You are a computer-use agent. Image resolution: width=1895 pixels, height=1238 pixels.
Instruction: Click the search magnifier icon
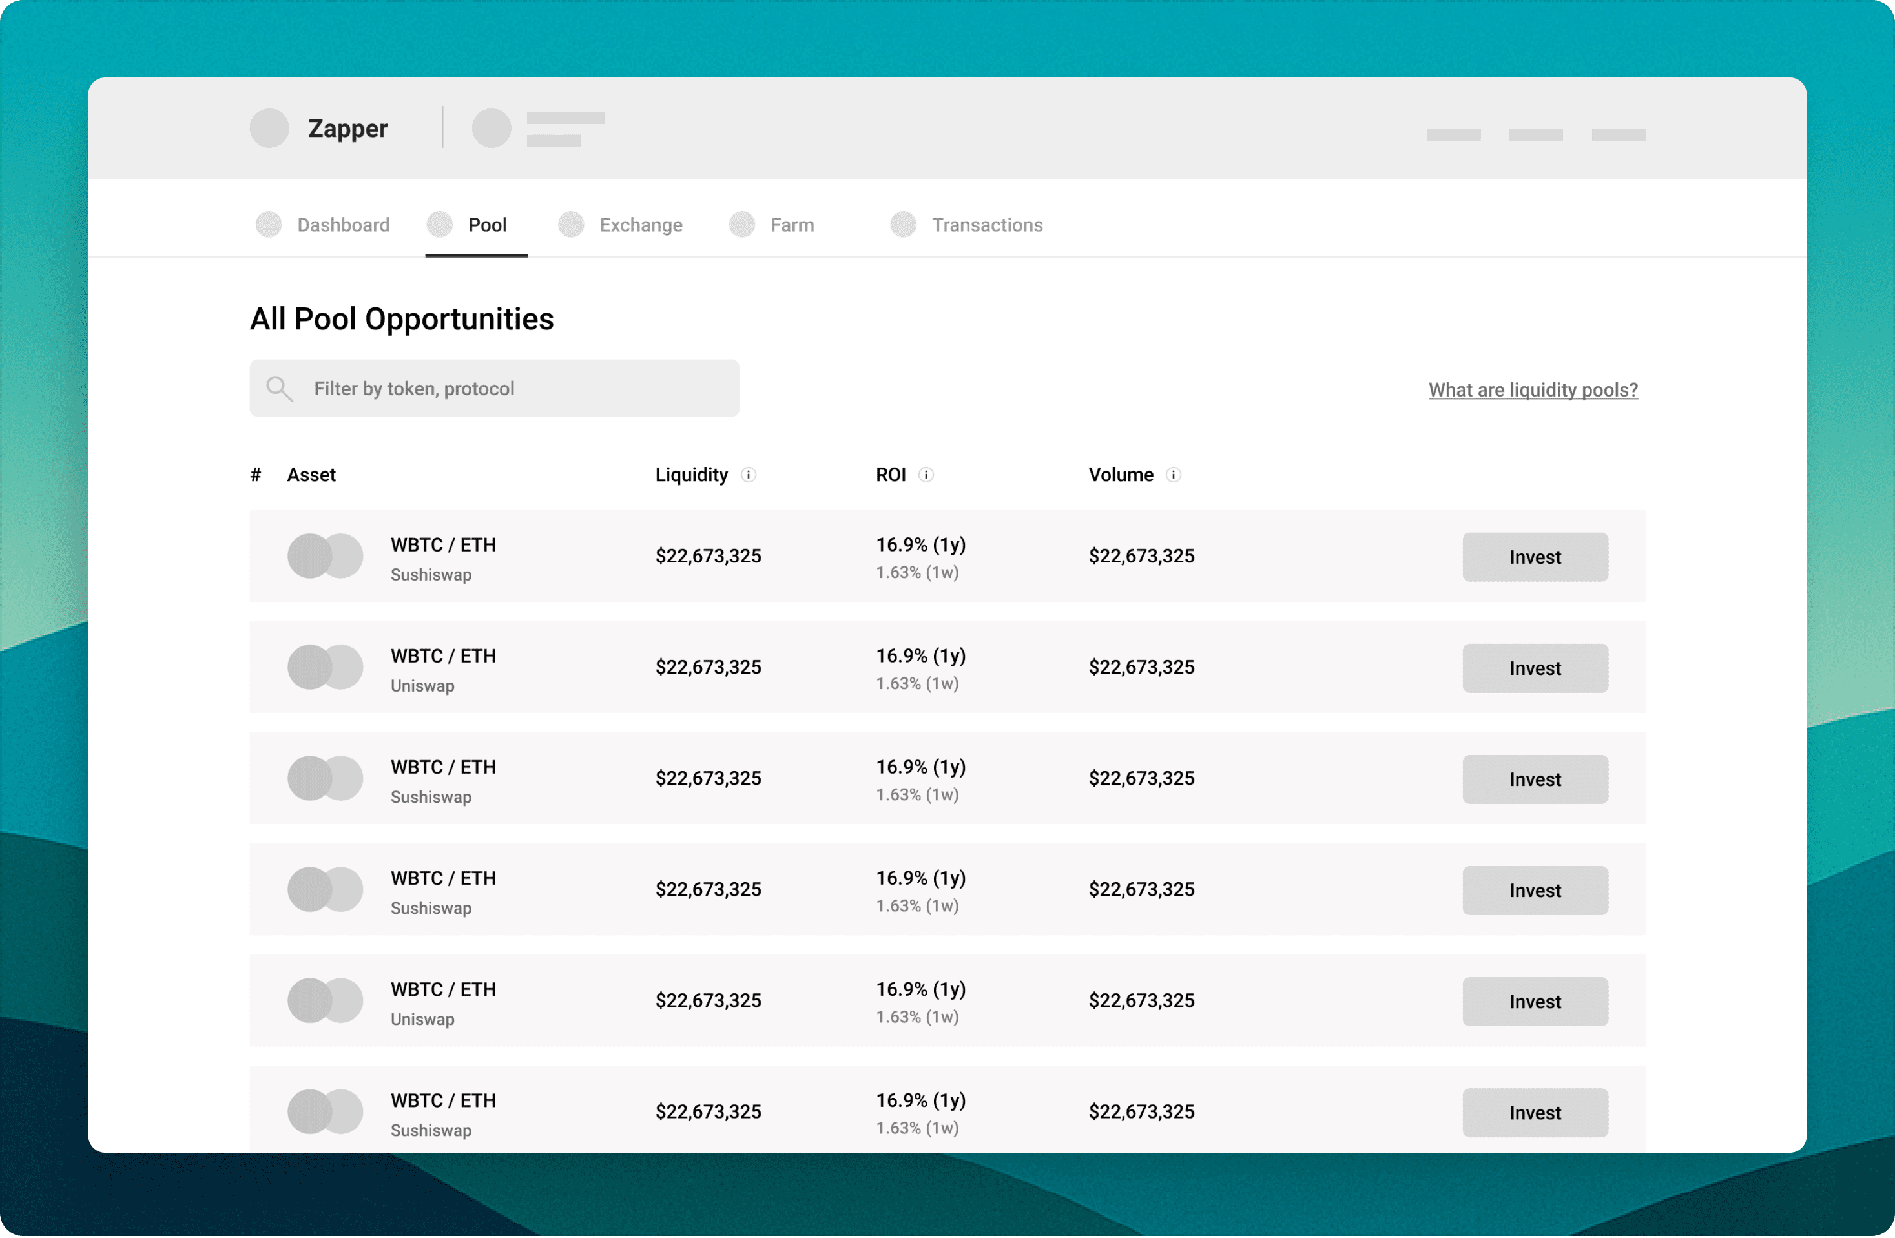[278, 389]
